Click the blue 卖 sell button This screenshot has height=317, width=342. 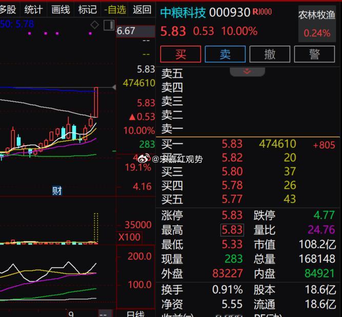point(225,54)
